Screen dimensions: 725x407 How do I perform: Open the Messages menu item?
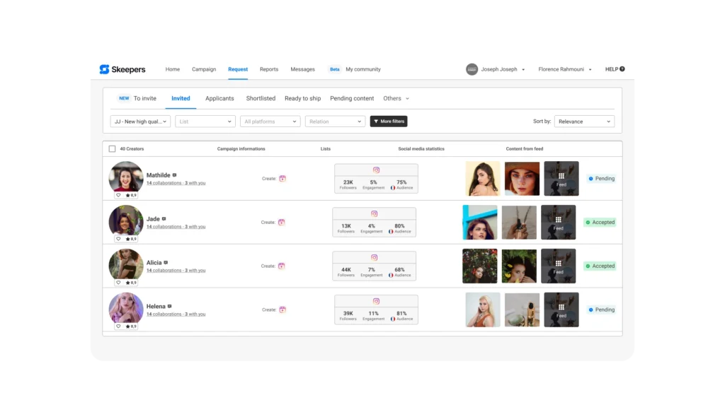point(303,69)
